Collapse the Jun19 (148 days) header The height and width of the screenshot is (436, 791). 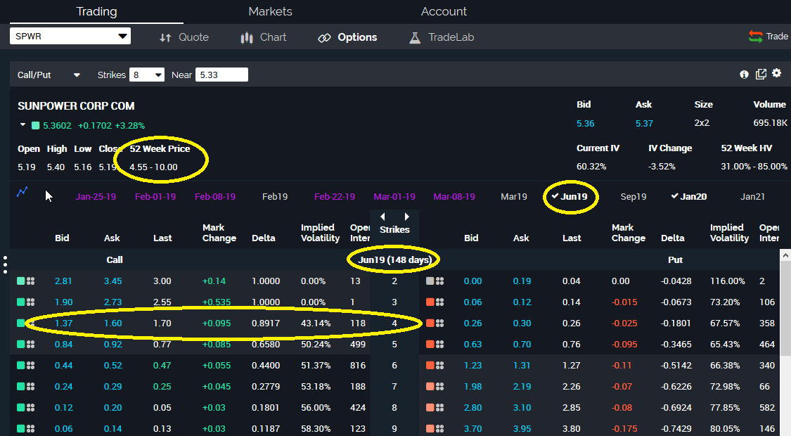[x=394, y=260]
